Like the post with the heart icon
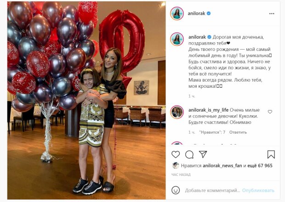This screenshot has height=202, width=285. (176, 154)
